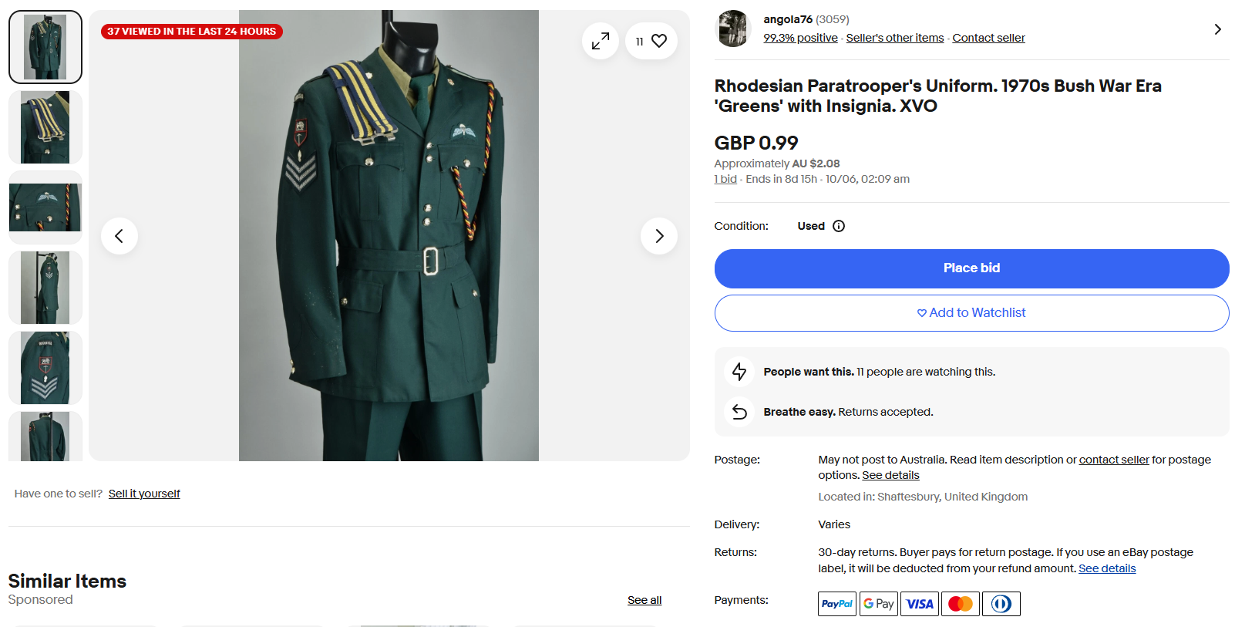Click the Visa payment icon

tap(919, 604)
